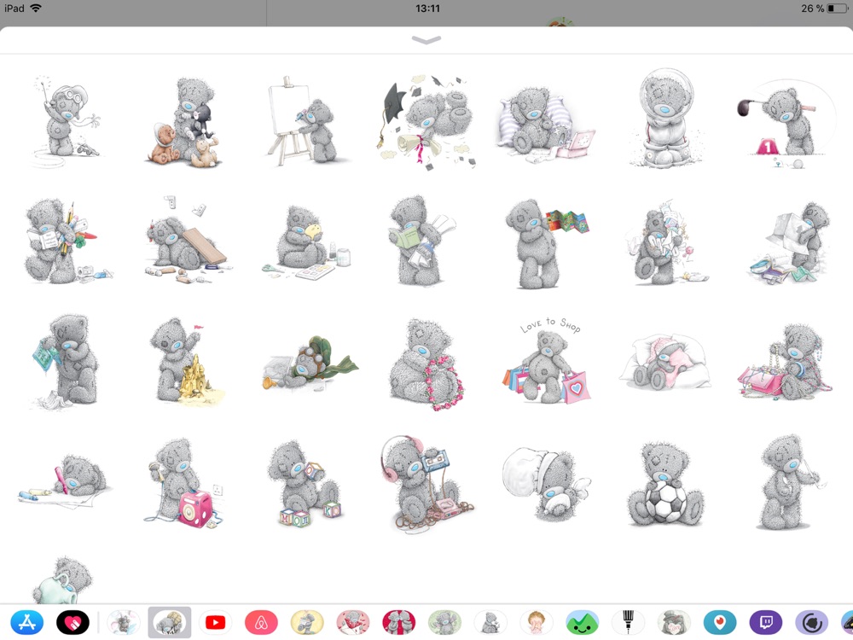Pick the bear unfolding a large white sheet
The height and width of the screenshot is (640, 853).
pos(790,242)
